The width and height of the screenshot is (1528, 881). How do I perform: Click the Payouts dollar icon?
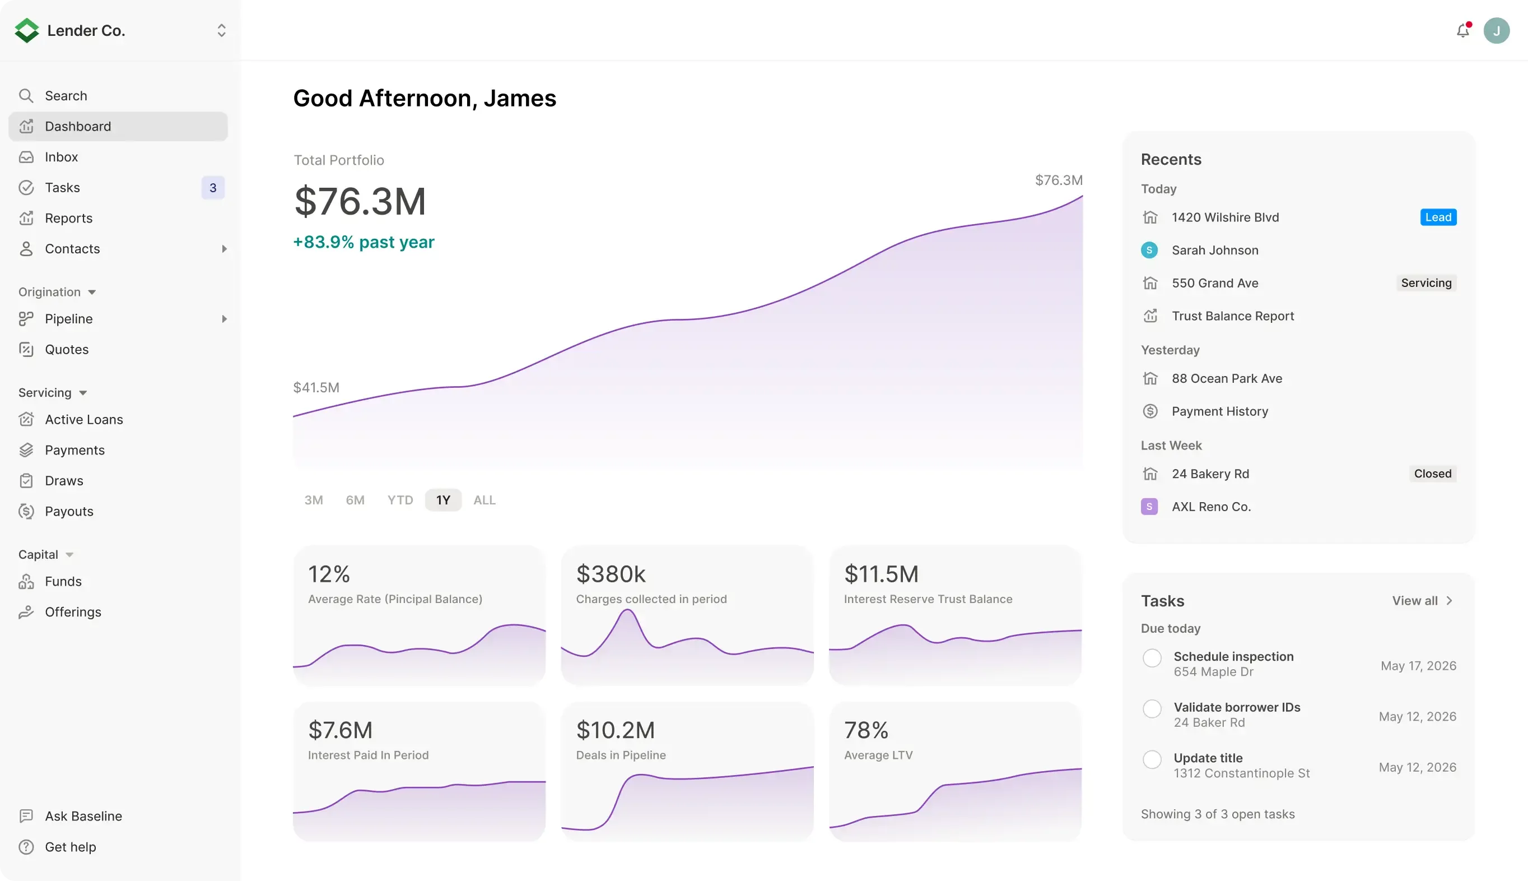[26, 511]
